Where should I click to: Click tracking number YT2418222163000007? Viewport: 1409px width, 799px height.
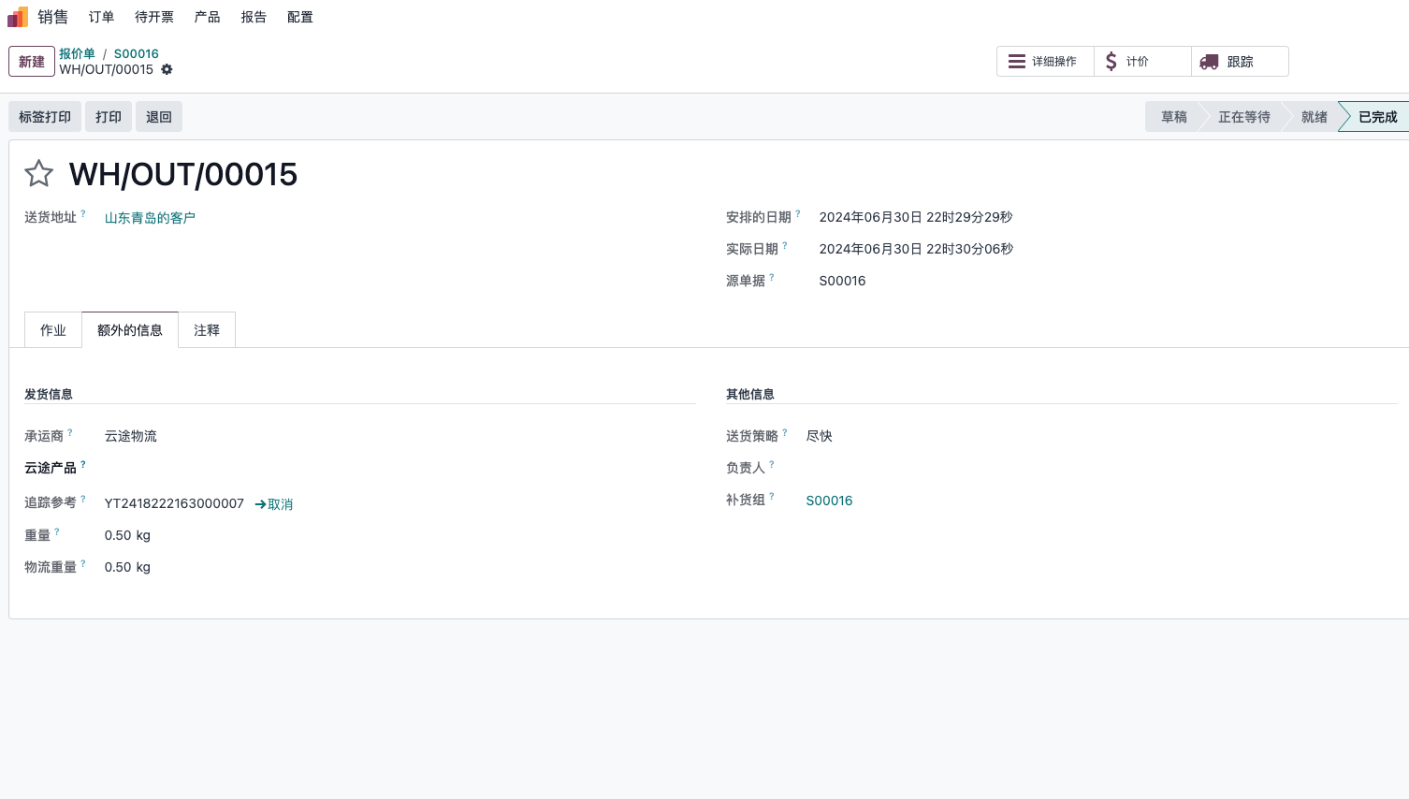pos(174,503)
